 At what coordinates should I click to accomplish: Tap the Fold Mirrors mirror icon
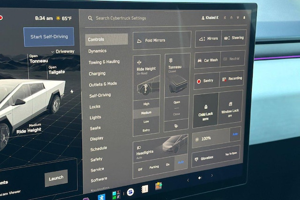click(139, 41)
